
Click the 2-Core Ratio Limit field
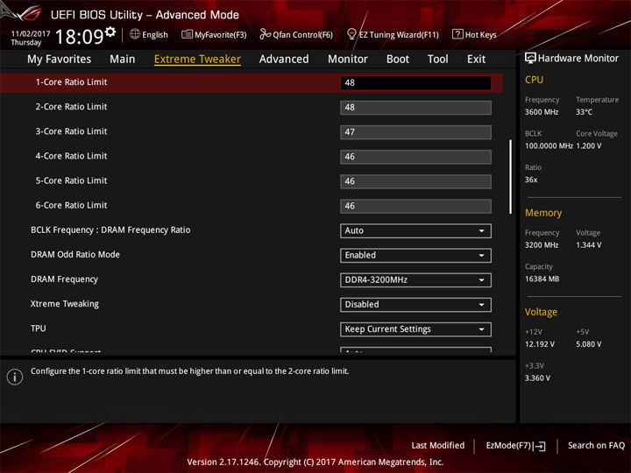click(x=415, y=108)
